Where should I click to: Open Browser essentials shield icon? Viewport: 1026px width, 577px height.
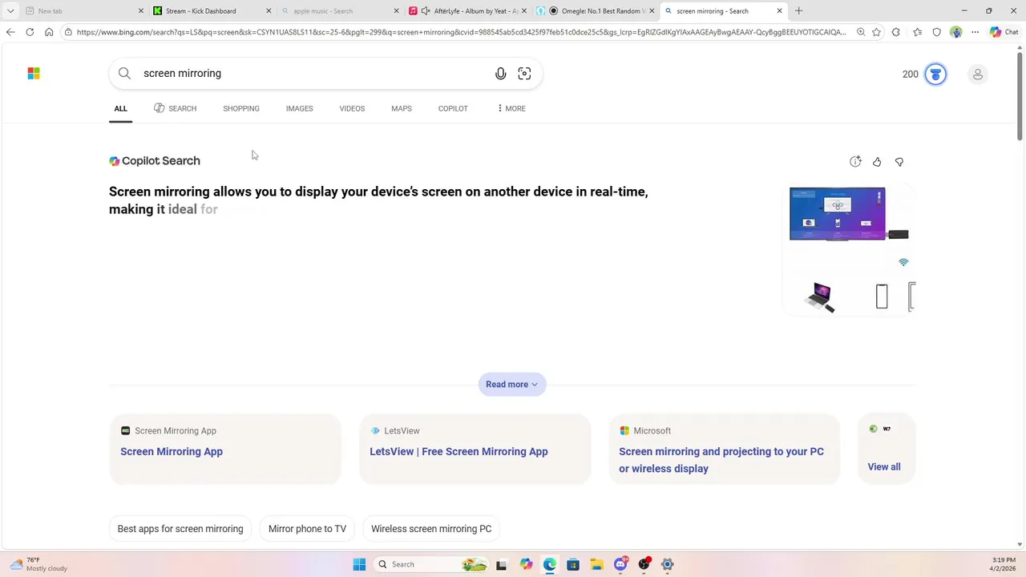click(937, 32)
